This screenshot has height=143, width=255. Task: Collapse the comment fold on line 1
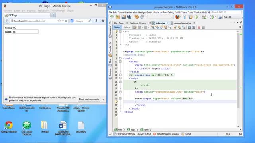click(120, 31)
